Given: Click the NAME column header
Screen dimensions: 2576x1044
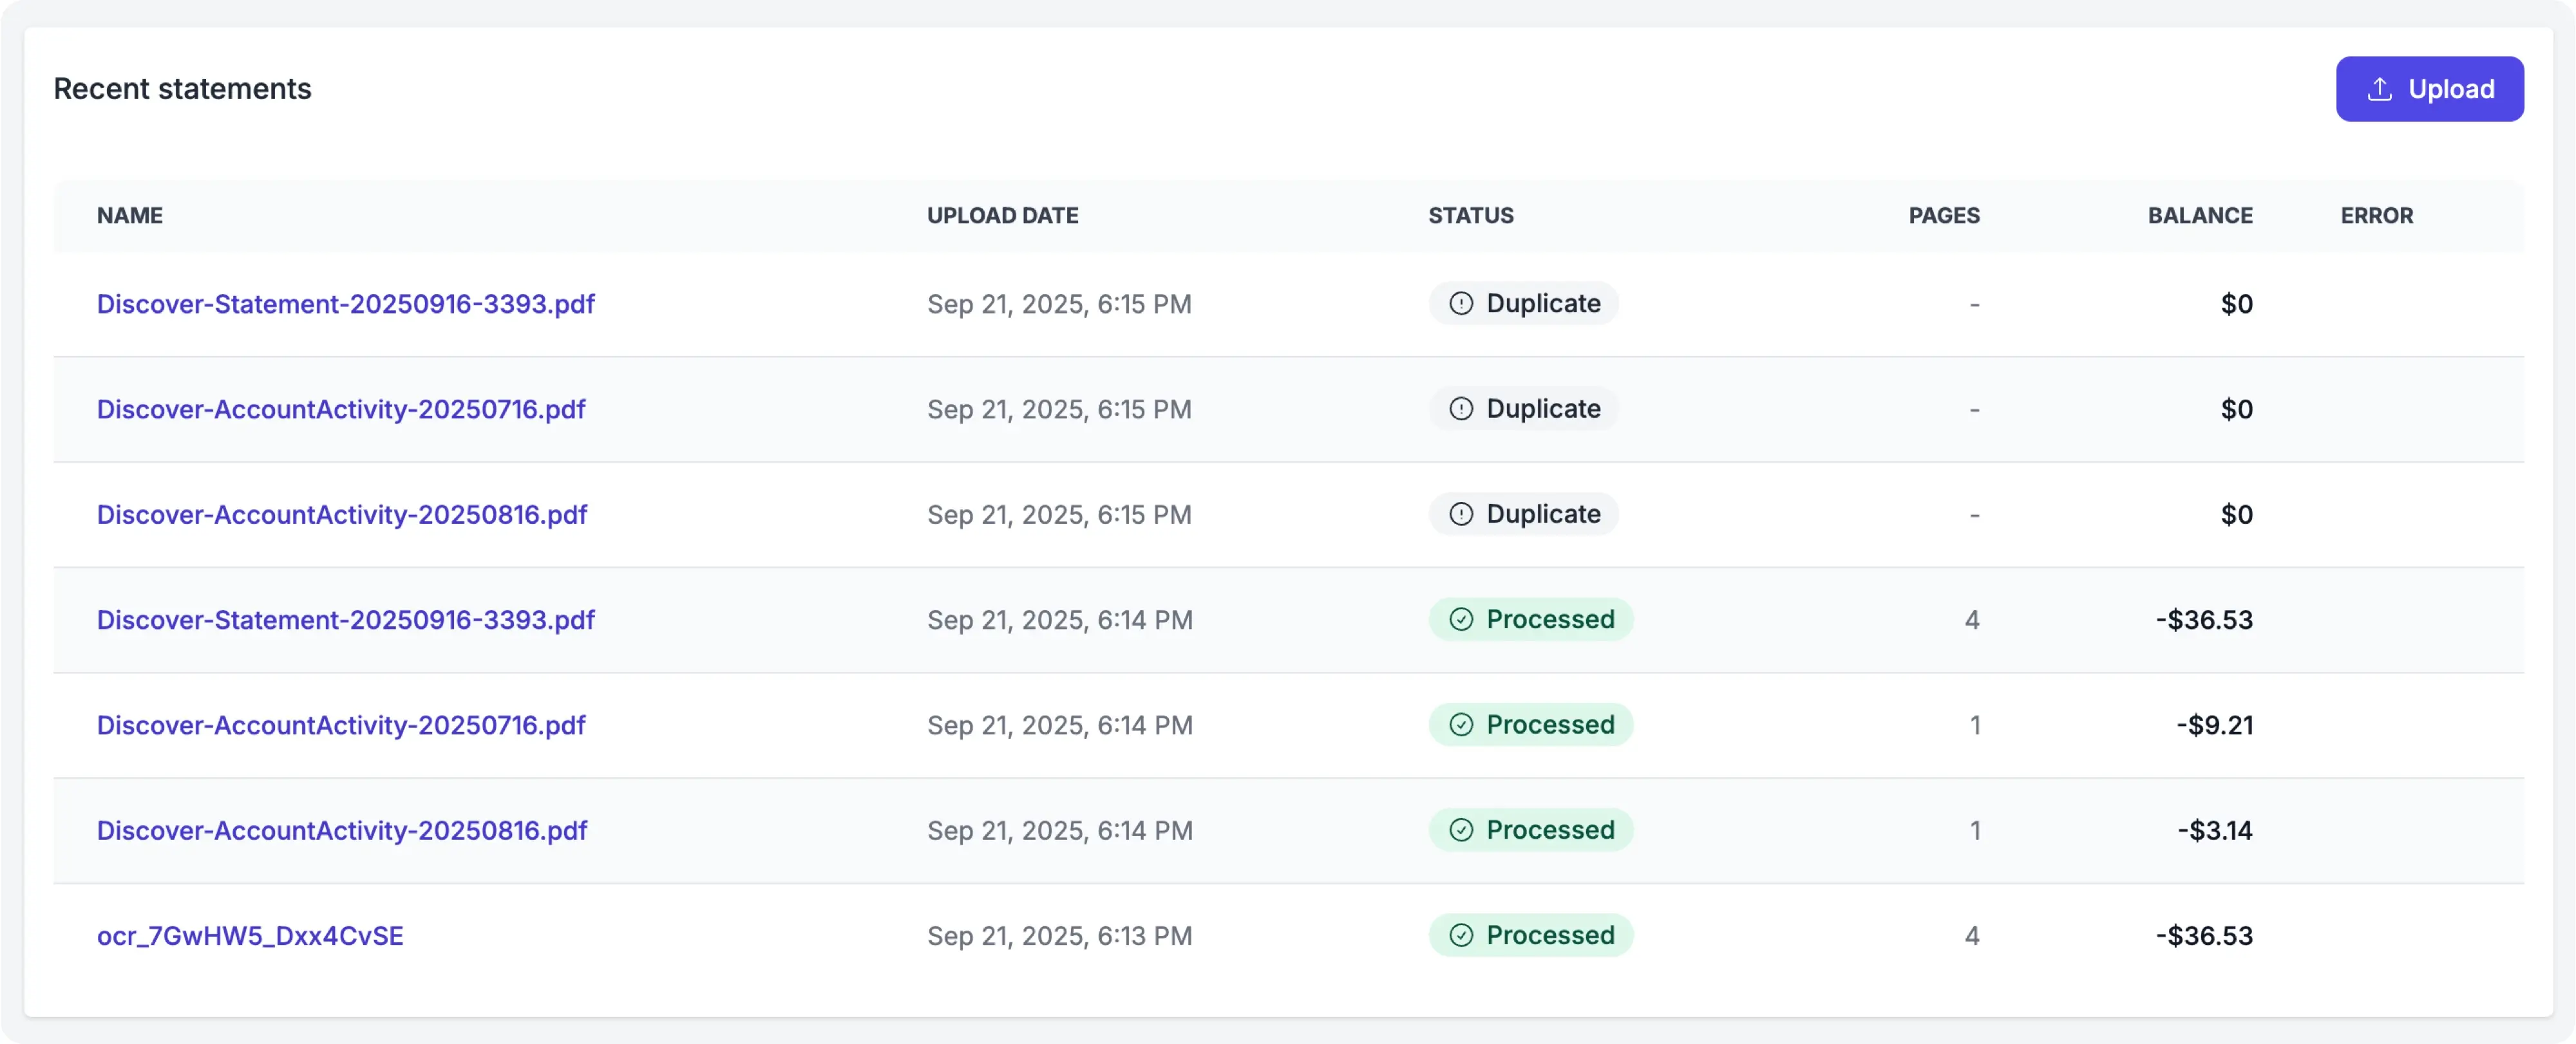Looking at the screenshot, I should click(x=130, y=216).
